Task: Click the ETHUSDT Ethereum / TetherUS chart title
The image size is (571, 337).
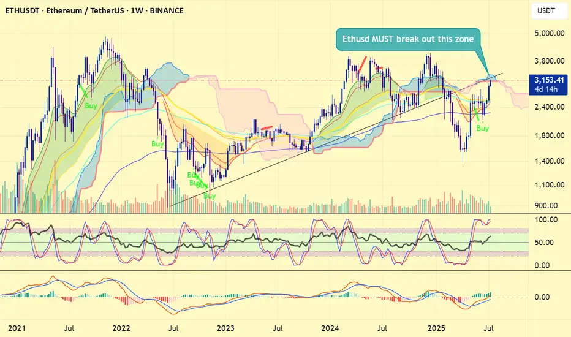Action: pos(94,10)
